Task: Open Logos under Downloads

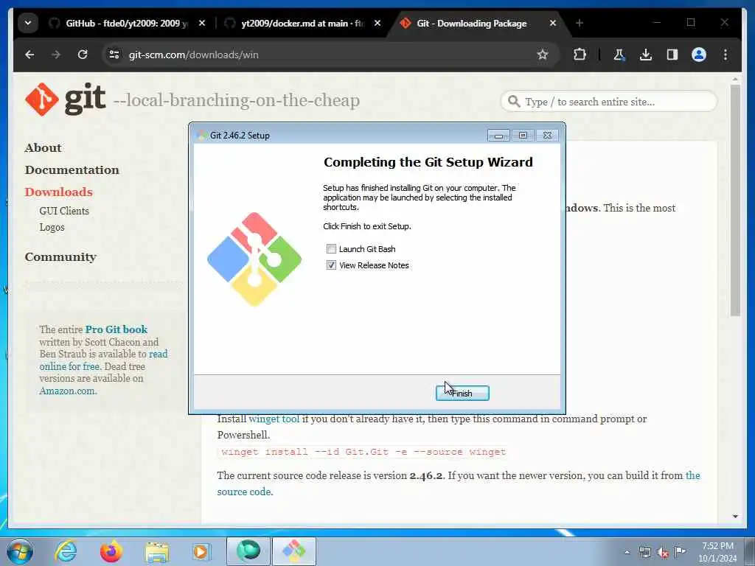Action: point(52,227)
